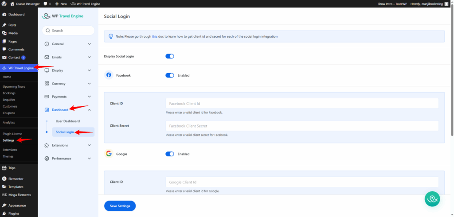Click the comments bubble icon in admin bar
The width and height of the screenshot is (454, 217).
[x=45, y=4]
